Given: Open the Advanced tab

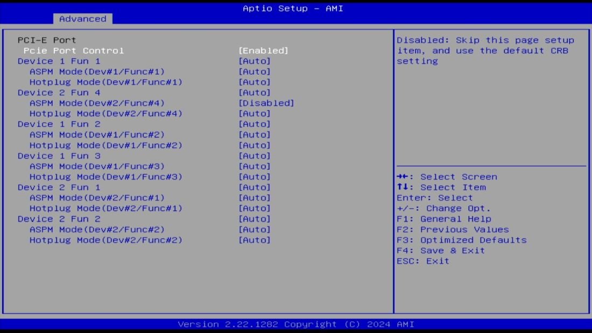Looking at the screenshot, I should tap(83, 19).
